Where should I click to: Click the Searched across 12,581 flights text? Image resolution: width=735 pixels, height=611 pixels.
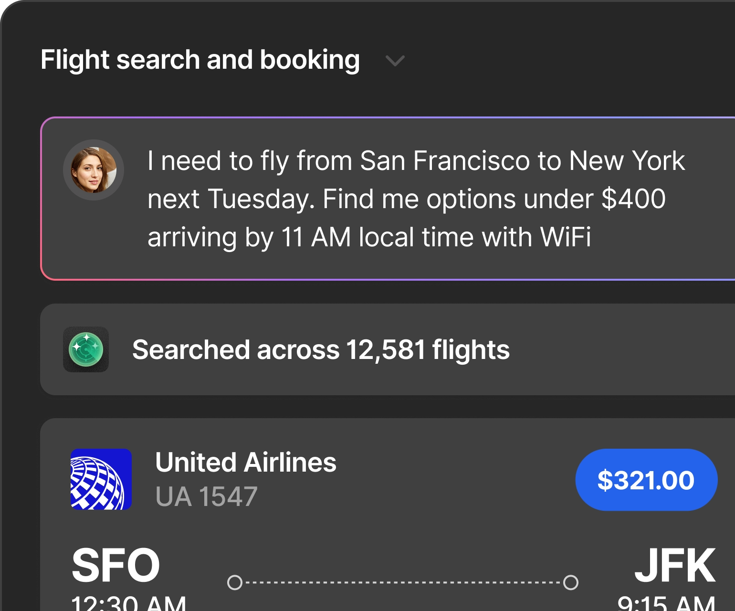coord(321,349)
